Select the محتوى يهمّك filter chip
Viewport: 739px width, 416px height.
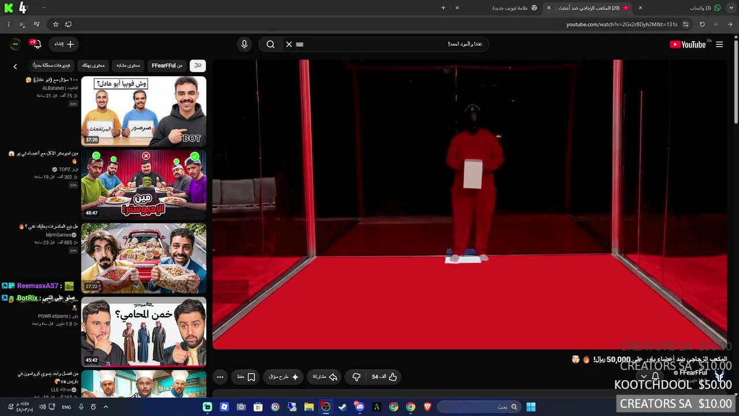[93, 65]
